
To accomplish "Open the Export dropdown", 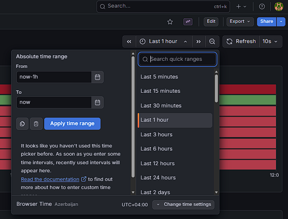I will click(x=240, y=22).
